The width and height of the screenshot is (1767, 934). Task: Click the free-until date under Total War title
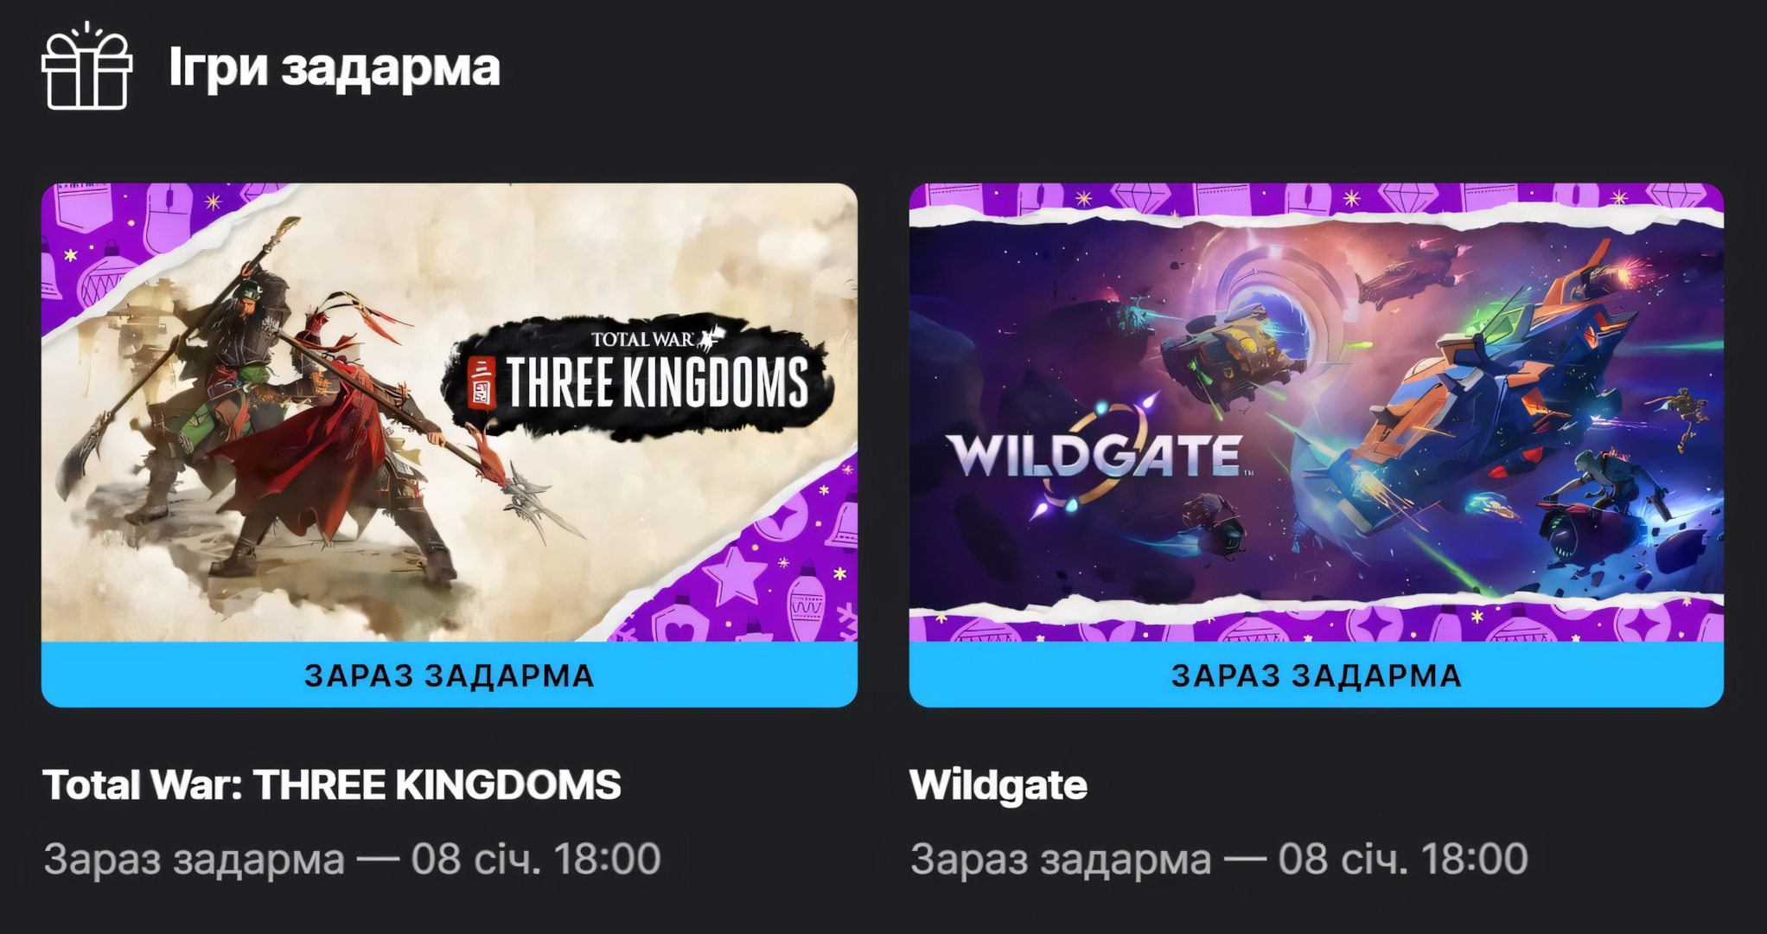(x=352, y=859)
